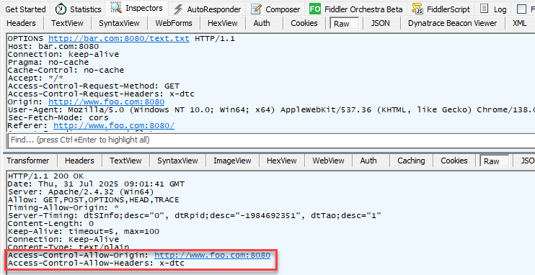
Task: Open the Access-Control-Allow-Origin URL link
Action: click(212, 255)
